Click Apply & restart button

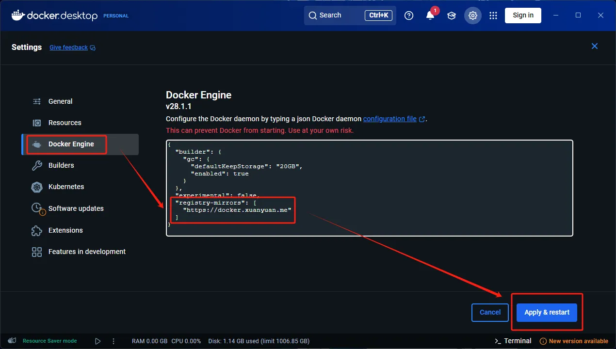[547, 312]
